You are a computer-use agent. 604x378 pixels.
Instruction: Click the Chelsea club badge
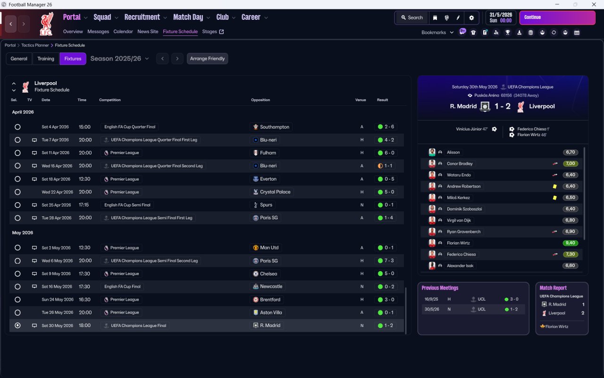(255, 274)
